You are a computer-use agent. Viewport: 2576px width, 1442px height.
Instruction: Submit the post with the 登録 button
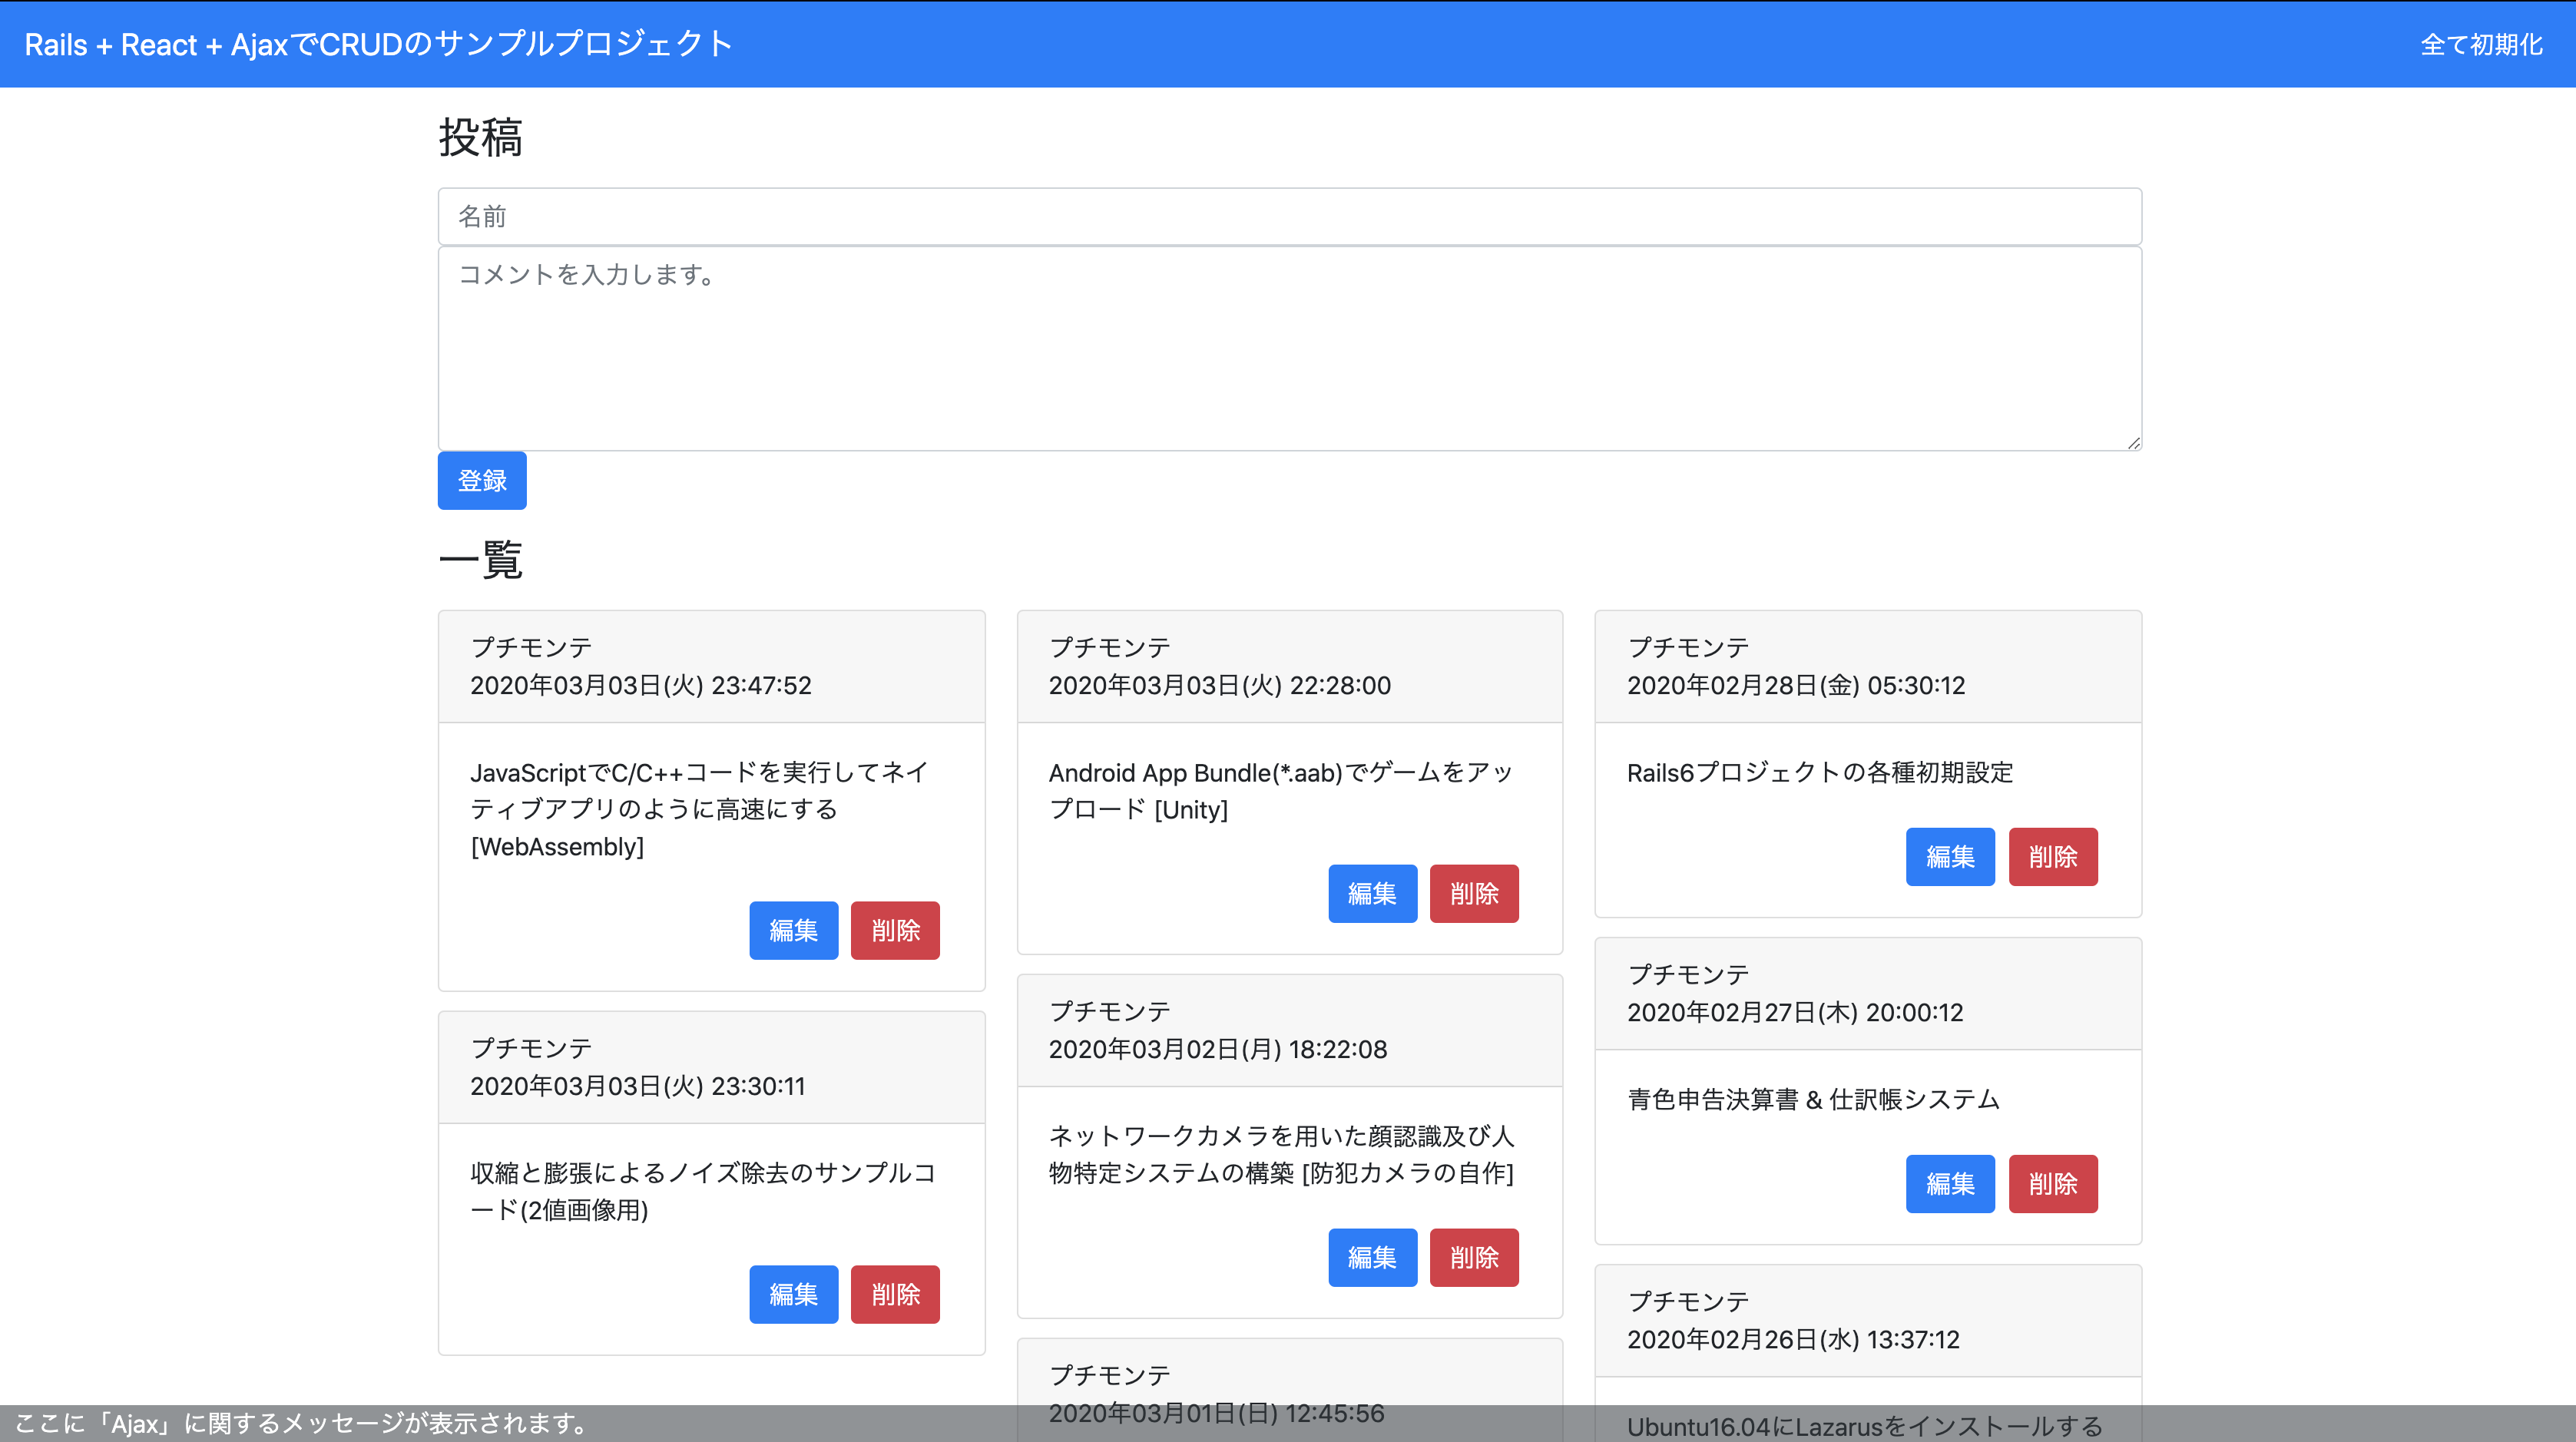click(x=482, y=481)
